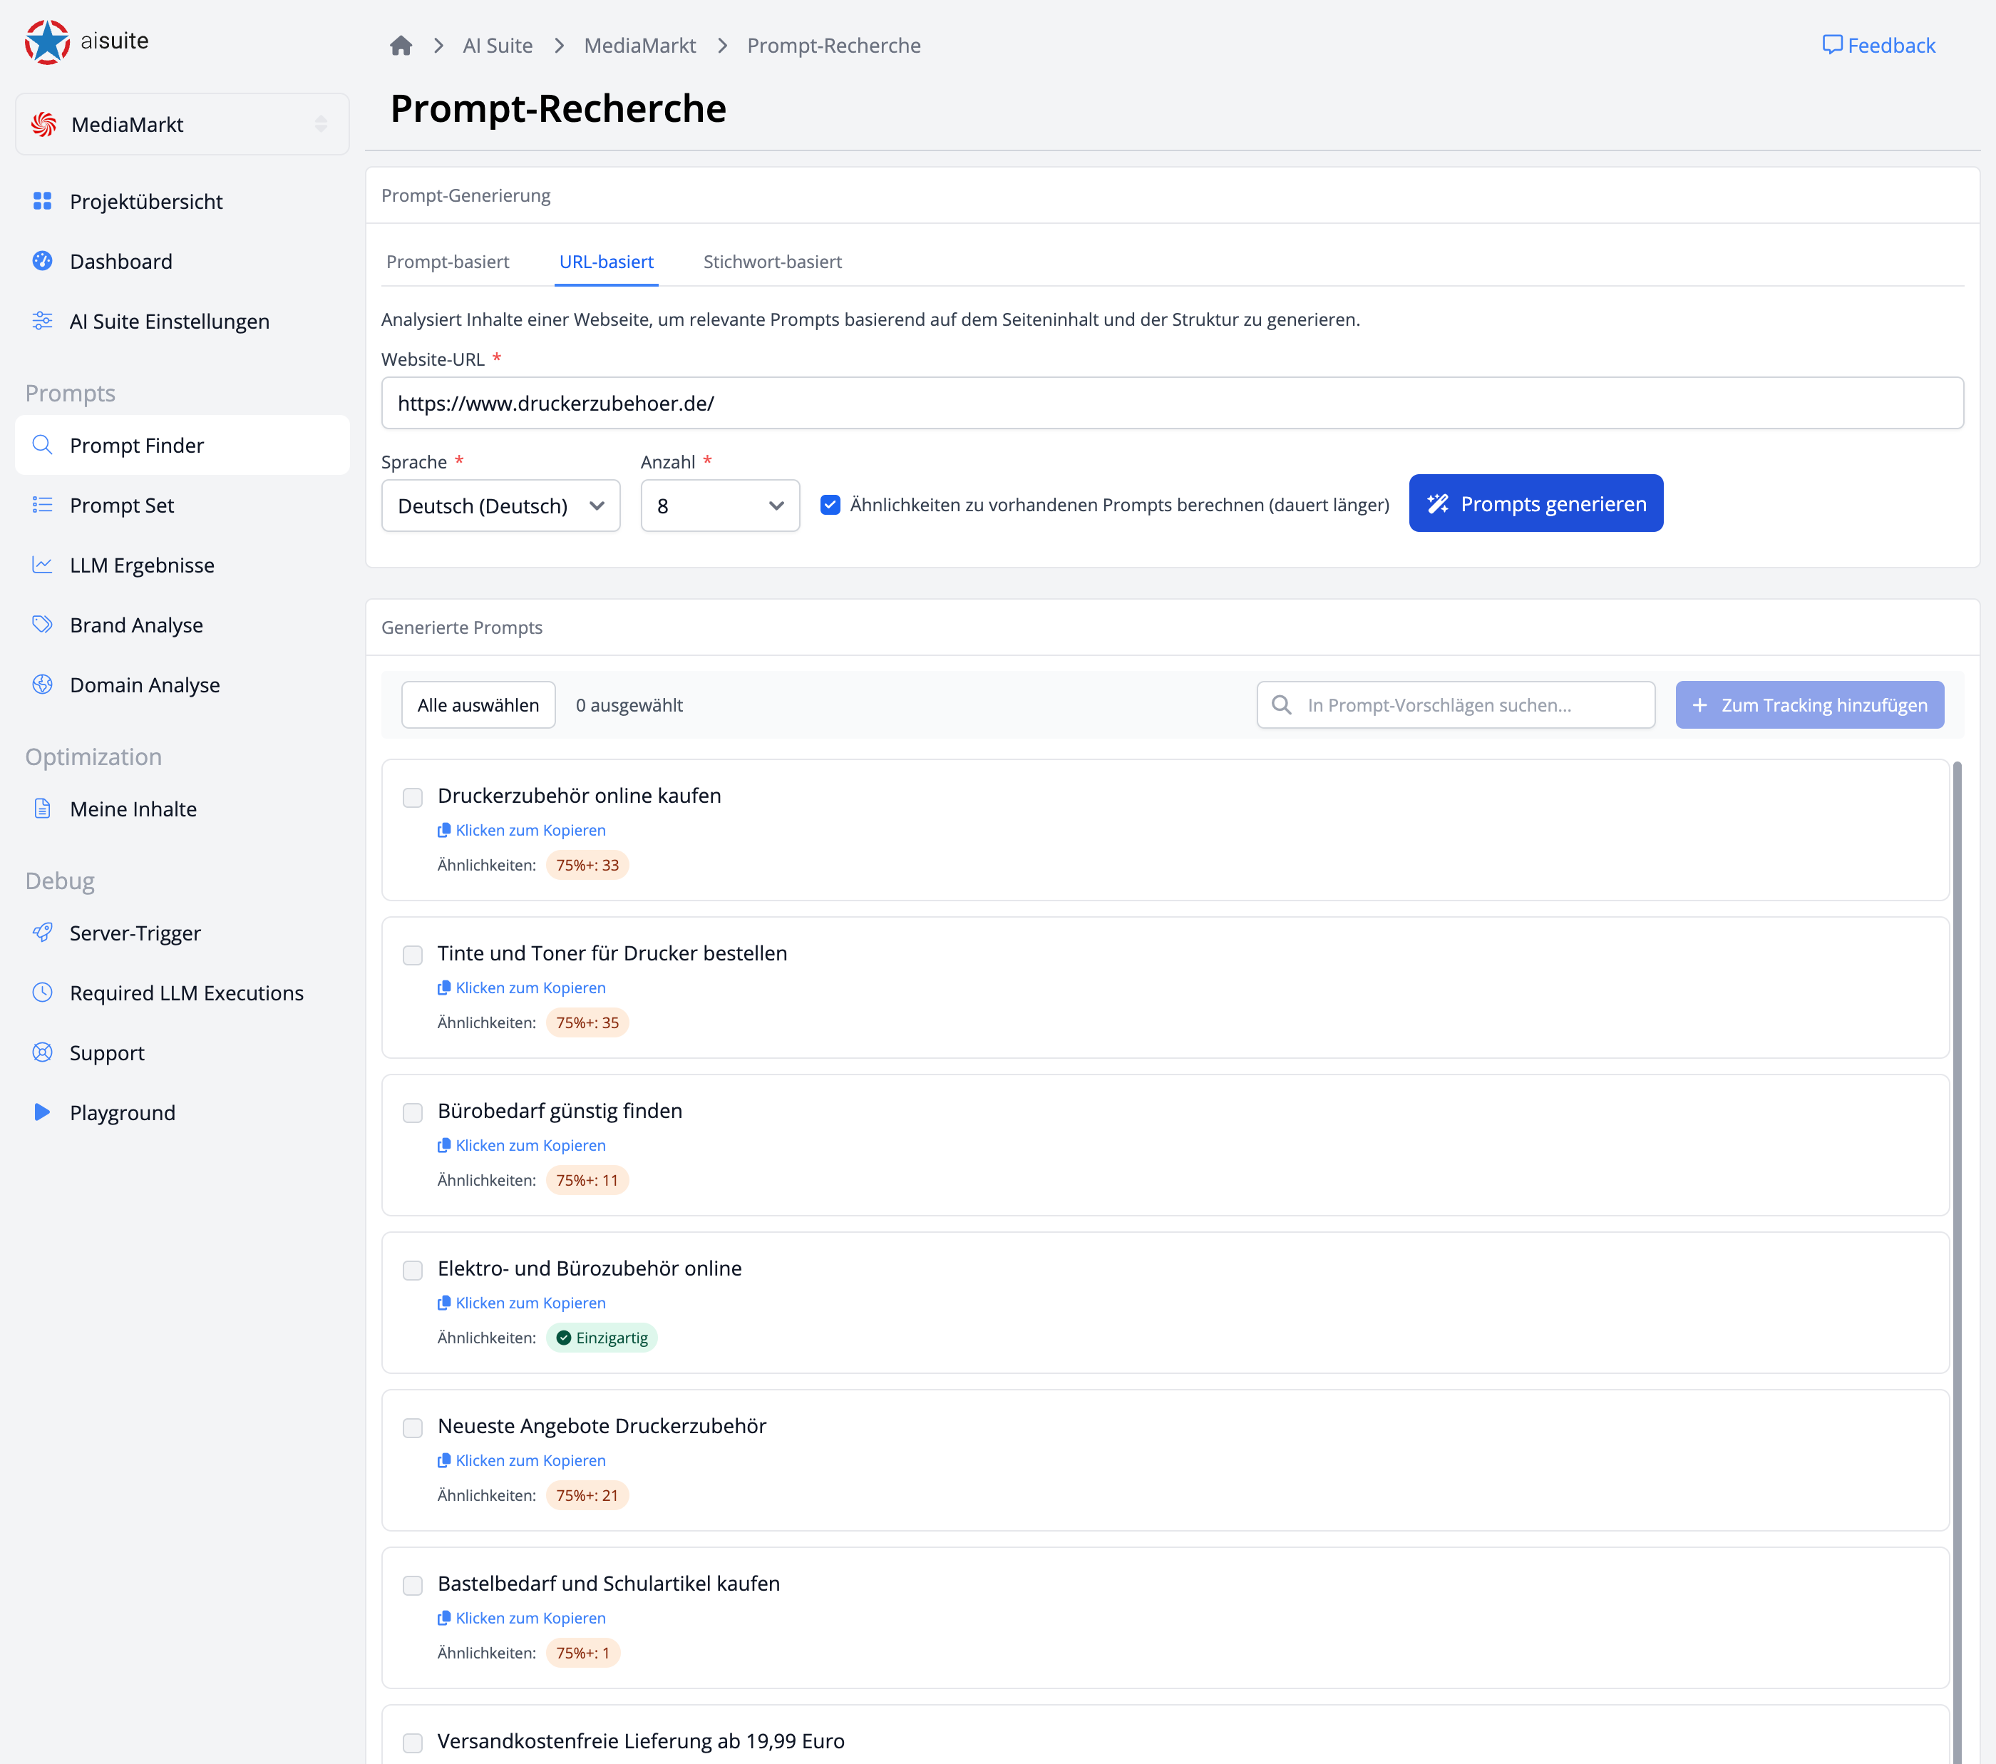This screenshot has height=1764, width=1996.
Task: Tick the 'Elektro- und Bürozubehör online' checkbox
Action: [413, 1270]
